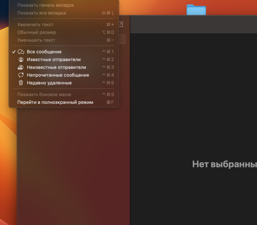Click the person icon for known senders
The height and width of the screenshot is (225, 257).
pos(21,59)
